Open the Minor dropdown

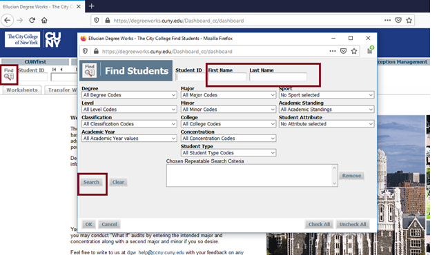[228, 110]
